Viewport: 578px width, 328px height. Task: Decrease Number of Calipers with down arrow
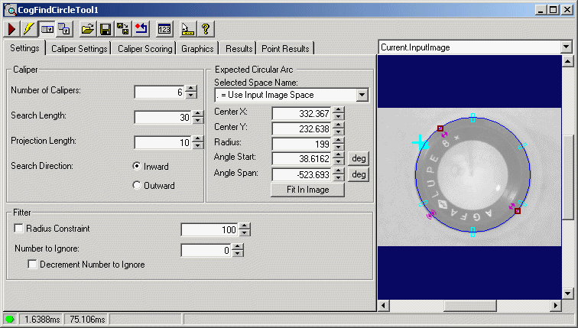[x=191, y=95]
